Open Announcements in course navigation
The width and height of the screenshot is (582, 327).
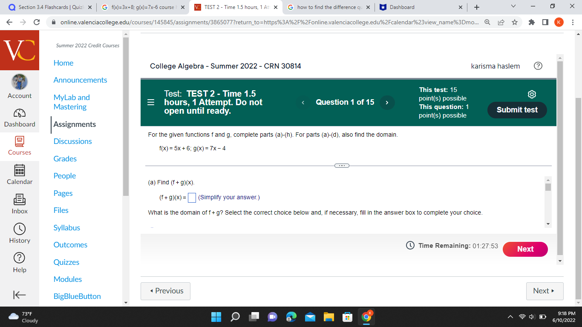80,80
